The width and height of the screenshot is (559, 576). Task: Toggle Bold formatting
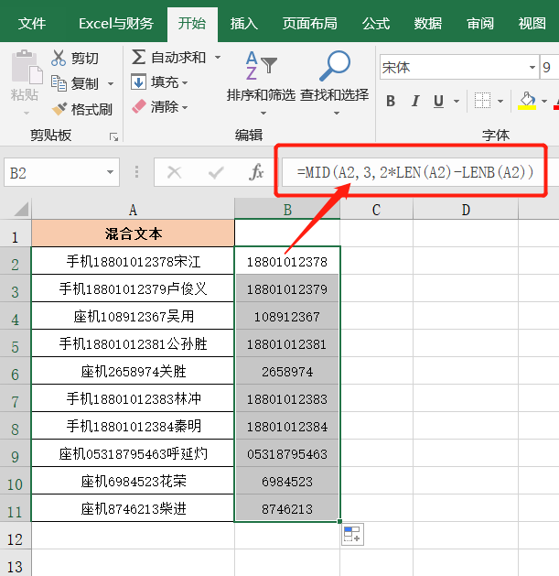[x=391, y=101]
